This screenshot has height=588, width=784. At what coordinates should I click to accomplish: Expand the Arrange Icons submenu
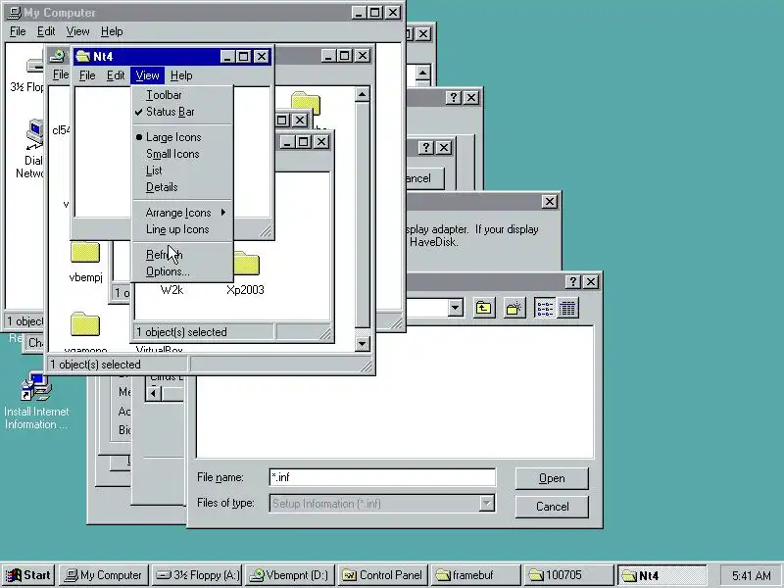click(x=183, y=213)
